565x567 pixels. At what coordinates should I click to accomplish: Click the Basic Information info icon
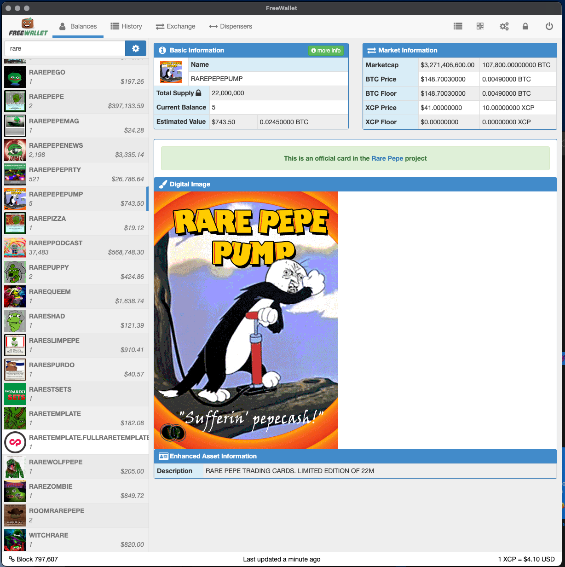pyautogui.click(x=162, y=51)
